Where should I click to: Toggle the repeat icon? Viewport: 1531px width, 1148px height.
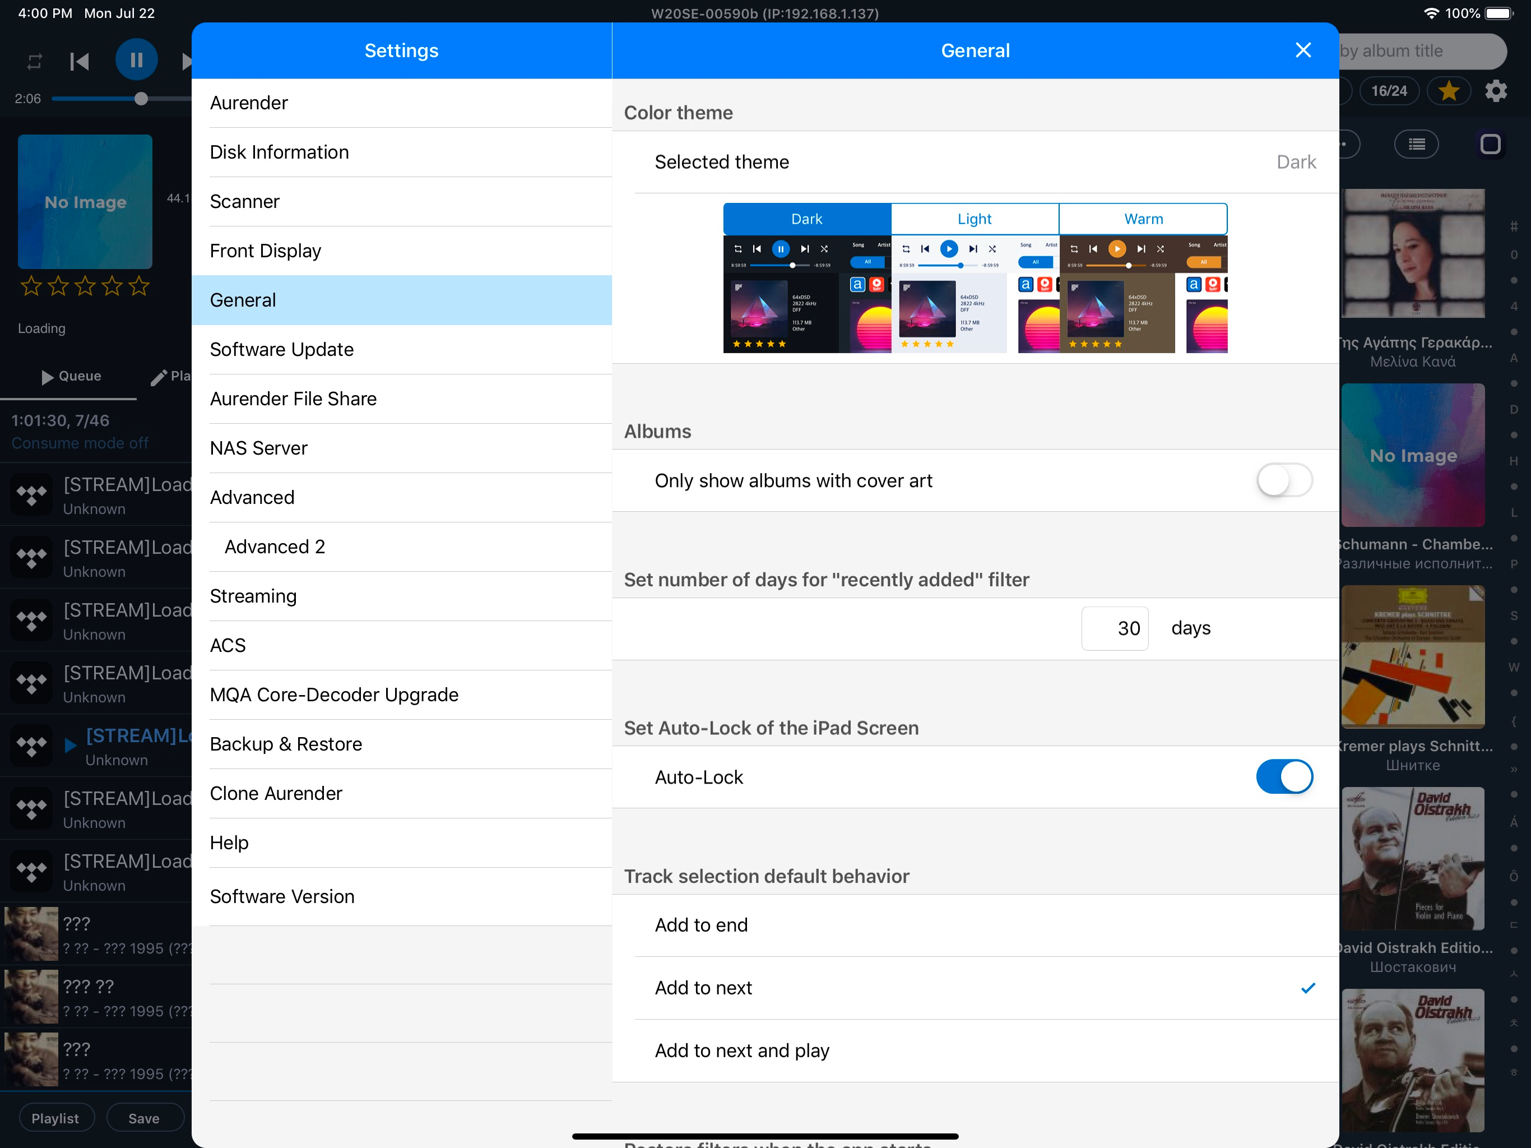click(34, 62)
